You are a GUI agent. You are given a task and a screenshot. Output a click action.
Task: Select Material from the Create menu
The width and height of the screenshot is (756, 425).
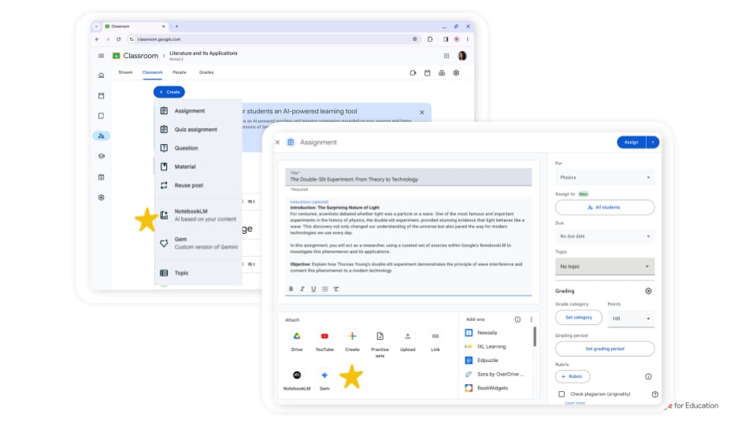tap(198, 167)
